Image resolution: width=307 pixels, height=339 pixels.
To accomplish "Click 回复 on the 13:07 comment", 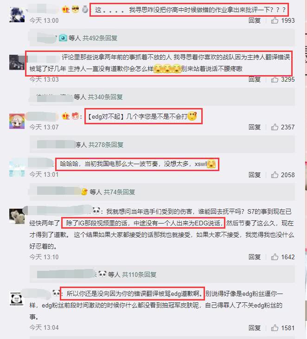I will click(x=255, y=127).
